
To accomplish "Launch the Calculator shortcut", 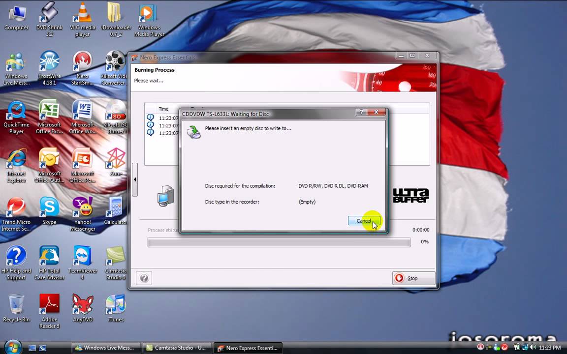I will click(115, 211).
